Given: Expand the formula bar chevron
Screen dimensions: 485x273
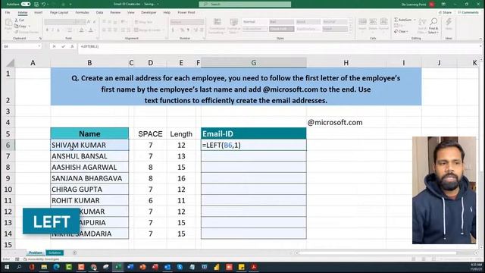Looking at the screenshot, I should click(480, 46).
